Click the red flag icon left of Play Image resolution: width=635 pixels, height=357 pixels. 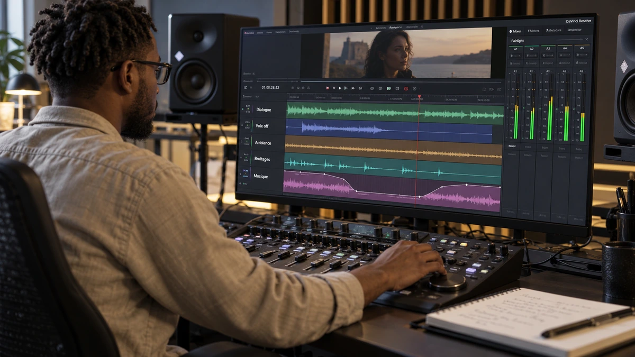coord(328,88)
